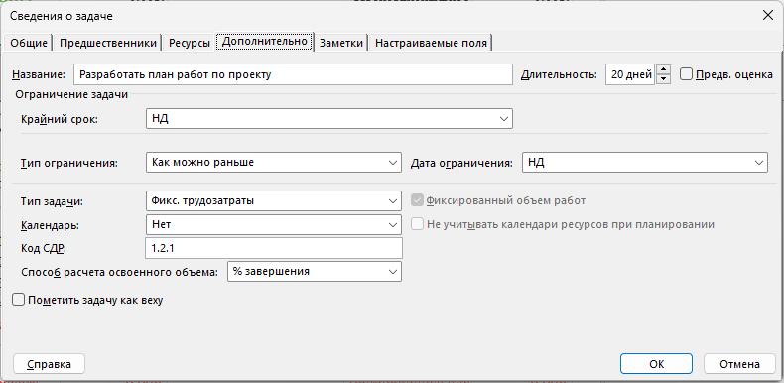Decrease duration with the down spinner arrow
This screenshot has height=383, width=784.
[663, 79]
